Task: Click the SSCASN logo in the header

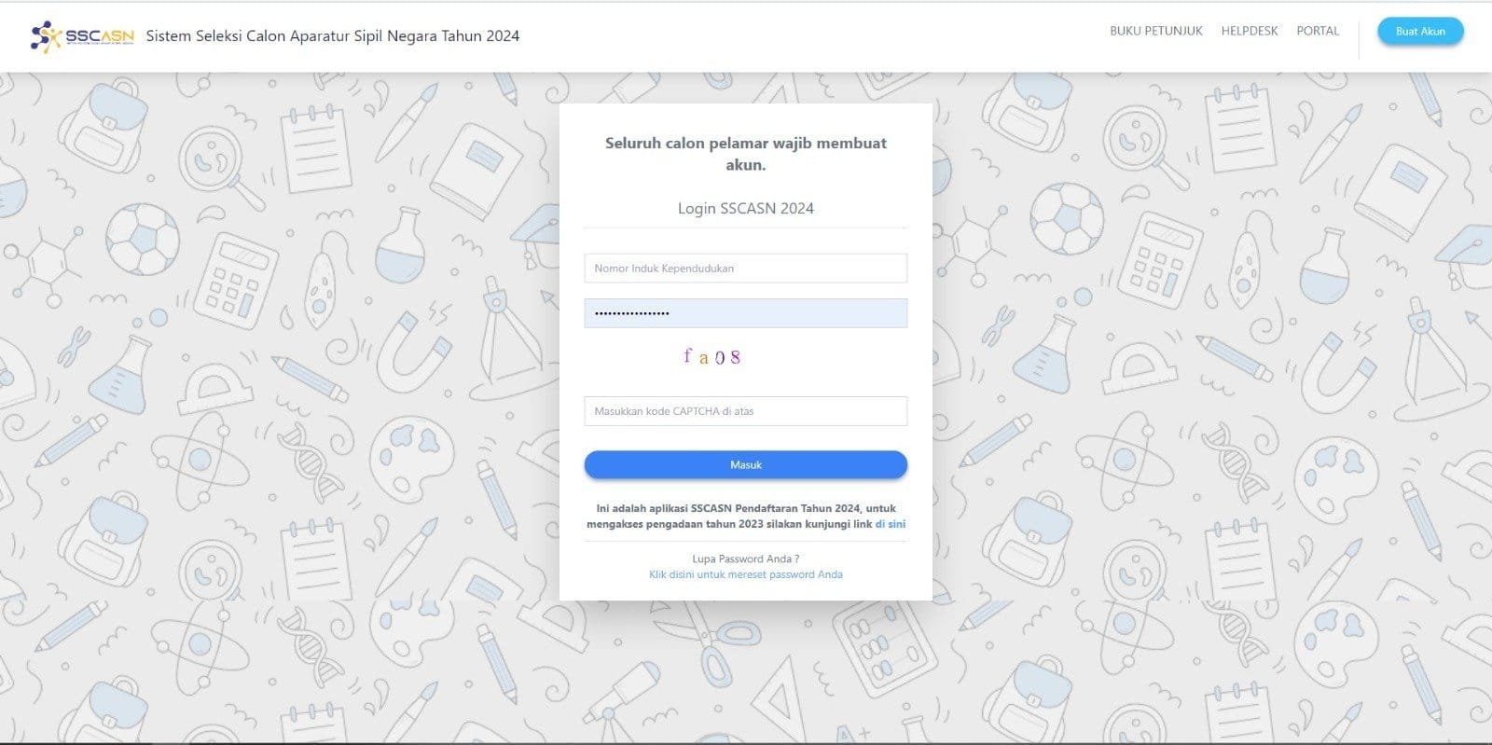Action: [x=82, y=36]
